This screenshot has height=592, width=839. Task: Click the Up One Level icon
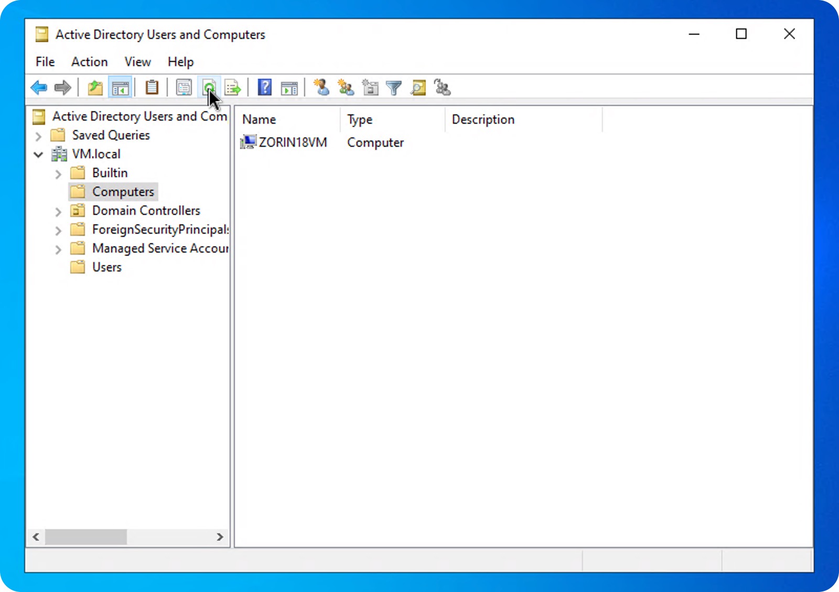95,87
